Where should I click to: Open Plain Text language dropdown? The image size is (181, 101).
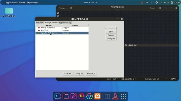coord(112,79)
